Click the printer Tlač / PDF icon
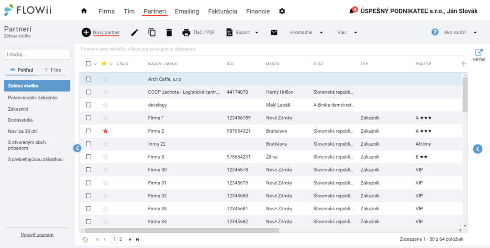The width and height of the screenshot is (490, 248). tap(186, 32)
